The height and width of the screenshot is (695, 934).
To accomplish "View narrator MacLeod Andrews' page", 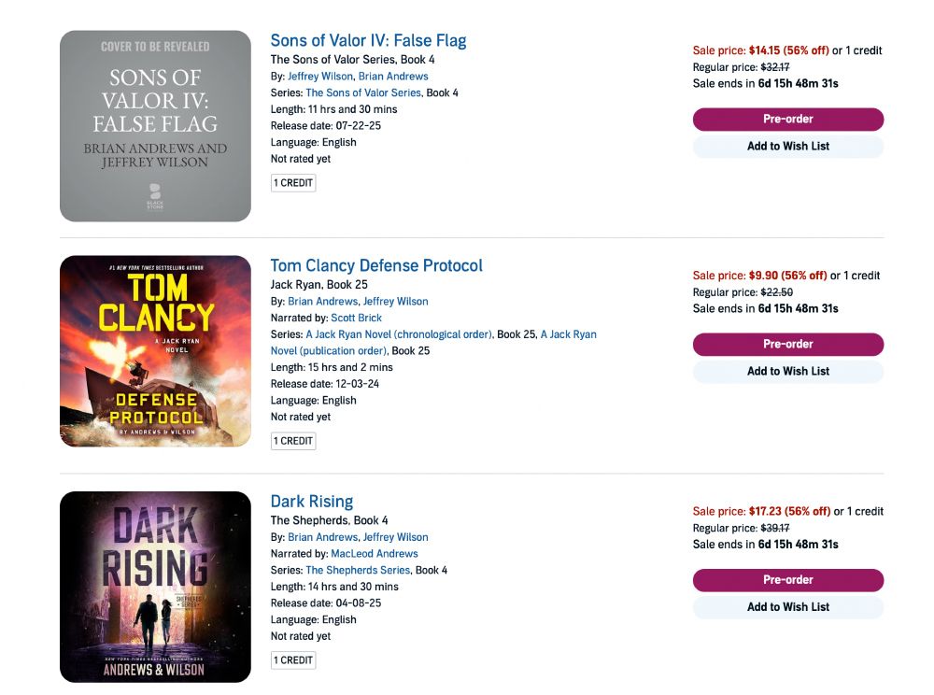I will (x=374, y=553).
